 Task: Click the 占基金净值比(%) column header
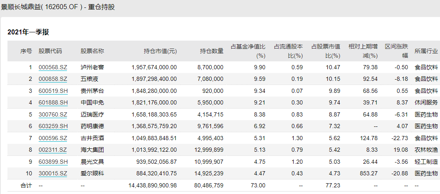pos(248,51)
